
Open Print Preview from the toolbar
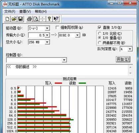coord(36,19)
